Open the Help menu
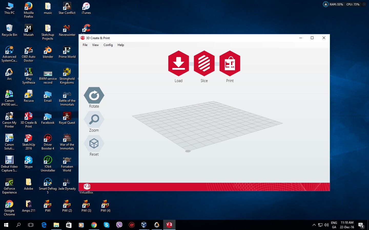The height and width of the screenshot is (230, 369). [121, 45]
